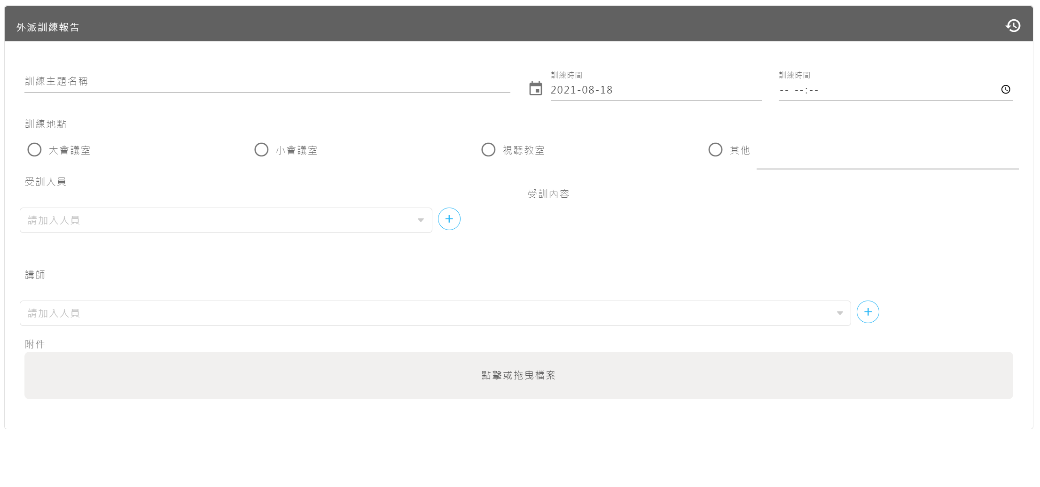Click the 受訓內容 text area
The width and height of the screenshot is (1040, 487).
[769, 235]
